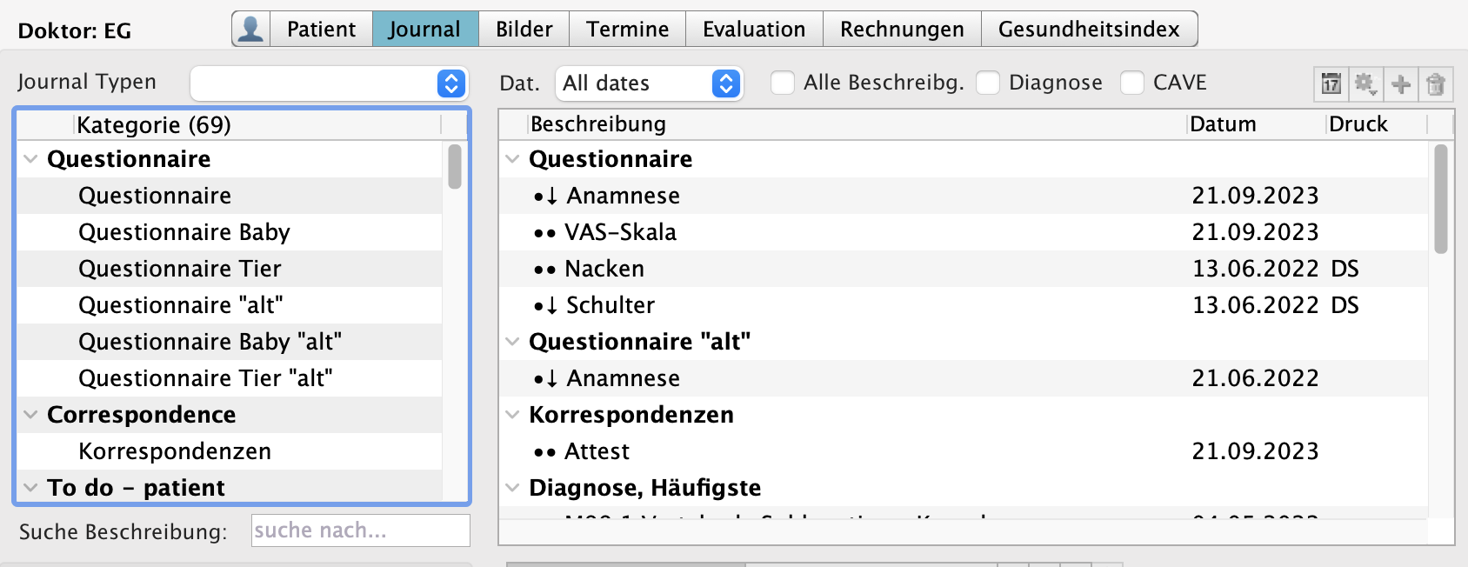Toggle the Diagnose checkbox
Viewport: 1468px width, 567px height.
pos(988,83)
